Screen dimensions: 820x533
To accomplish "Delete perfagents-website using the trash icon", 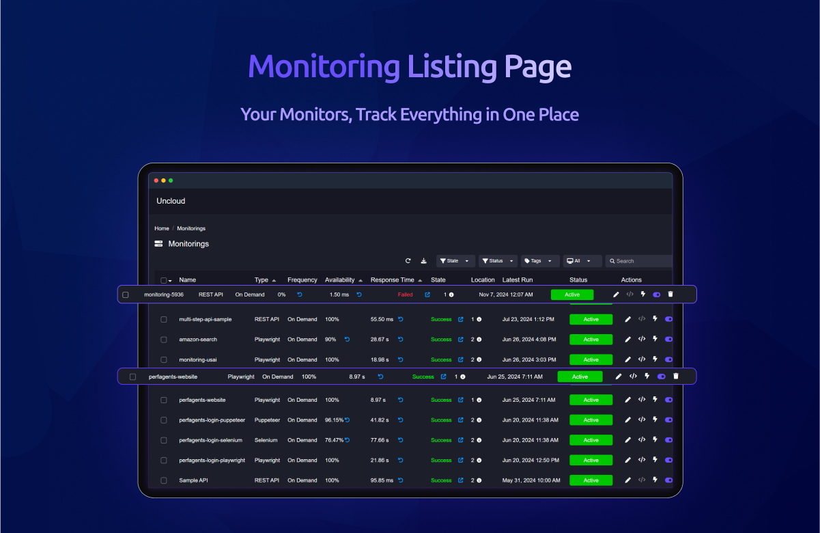I will 676,376.
